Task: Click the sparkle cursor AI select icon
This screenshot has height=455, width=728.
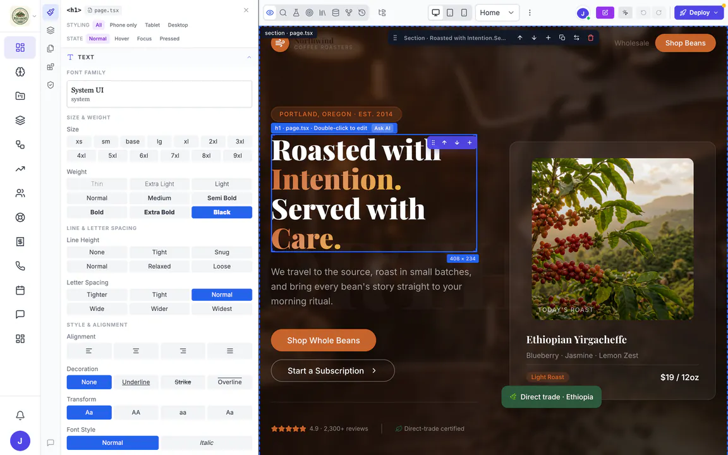Action: click(x=626, y=13)
